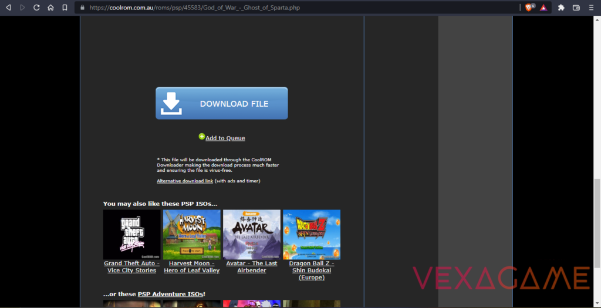Open the PSP Adventure ISOs link
This screenshot has height=308, width=601.
(x=171, y=294)
